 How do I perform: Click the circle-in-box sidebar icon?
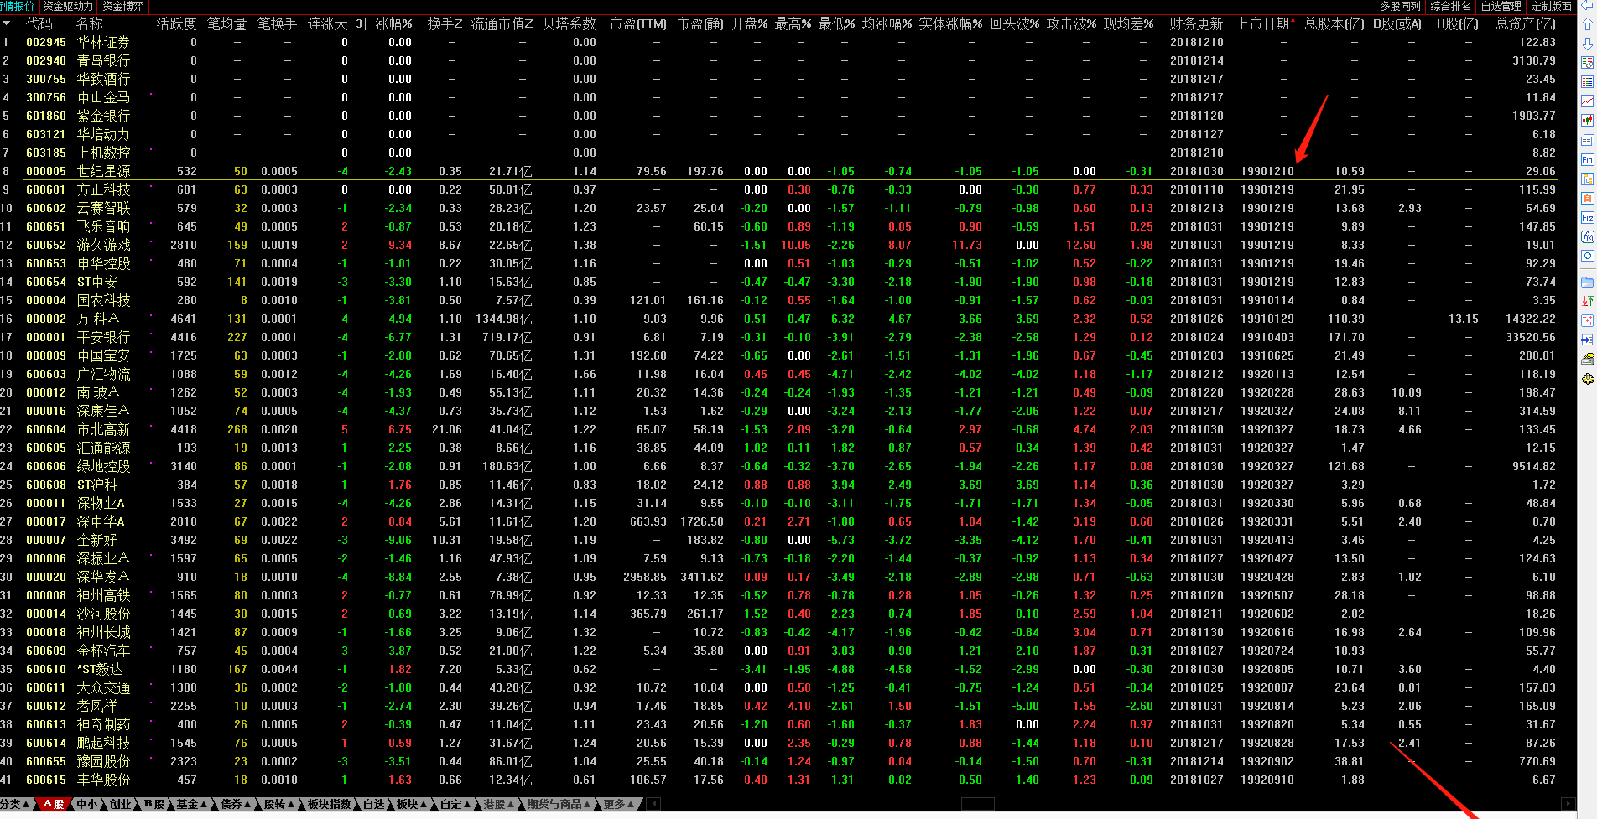(1587, 256)
